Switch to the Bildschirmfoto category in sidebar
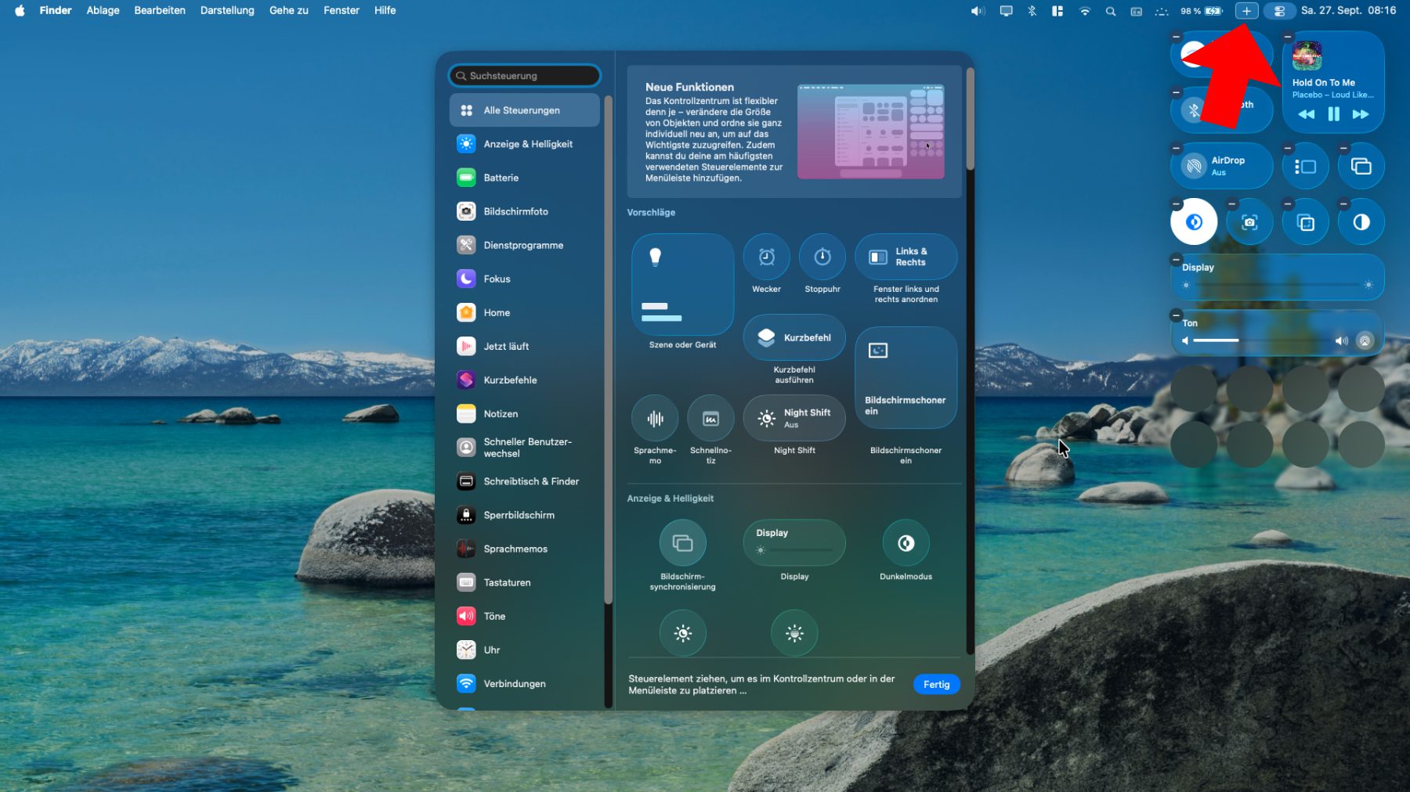The height and width of the screenshot is (792, 1410). pos(515,211)
